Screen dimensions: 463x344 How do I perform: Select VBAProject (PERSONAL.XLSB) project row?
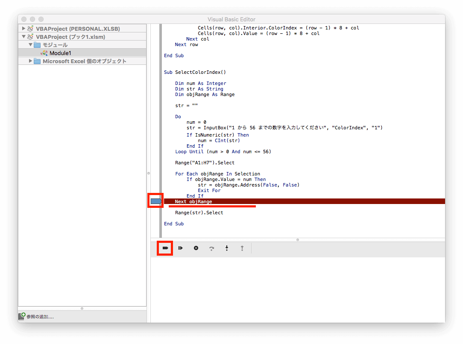pyautogui.click(x=82, y=29)
